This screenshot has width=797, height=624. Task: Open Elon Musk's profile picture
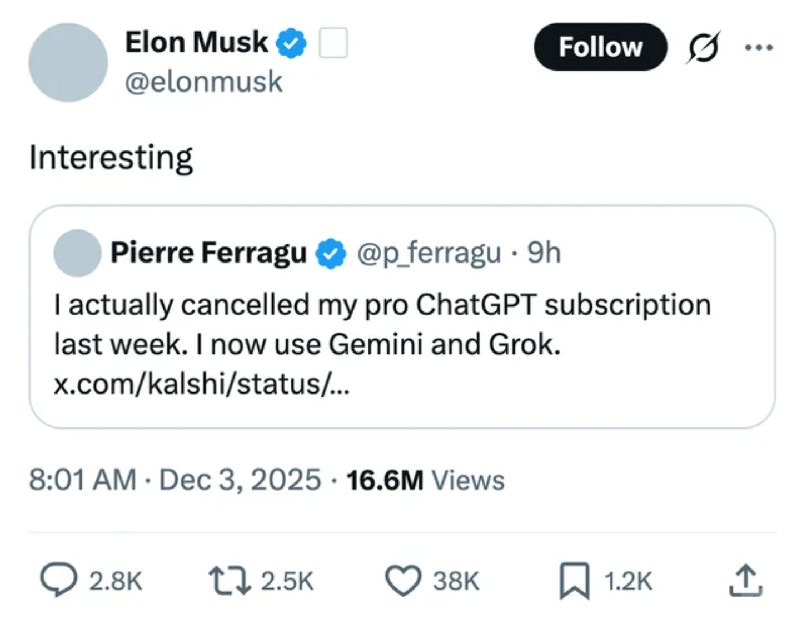pyautogui.click(x=68, y=62)
